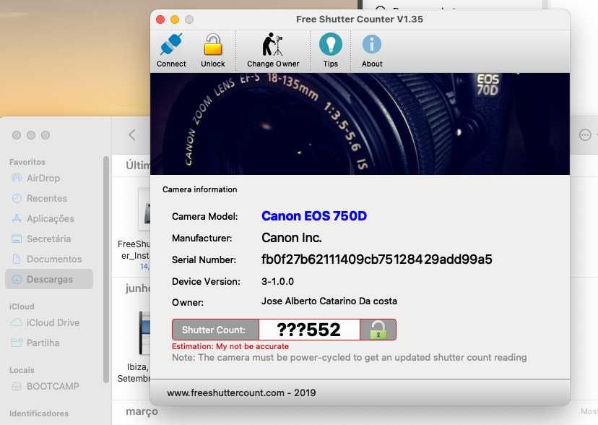
Task: Click the estimation warning text
Action: [230, 346]
